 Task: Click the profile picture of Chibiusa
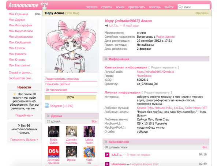click(72, 46)
